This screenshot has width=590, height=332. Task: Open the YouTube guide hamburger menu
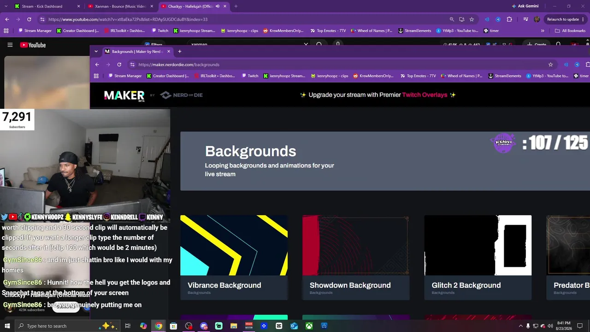pyautogui.click(x=10, y=45)
